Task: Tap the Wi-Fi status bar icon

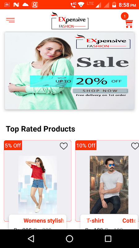Action: point(81,5)
